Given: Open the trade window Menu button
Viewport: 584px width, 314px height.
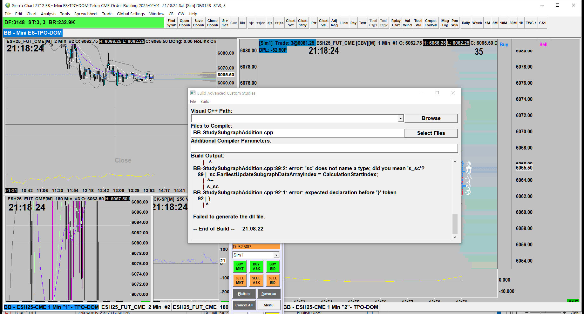Looking at the screenshot, I should click(x=268, y=305).
